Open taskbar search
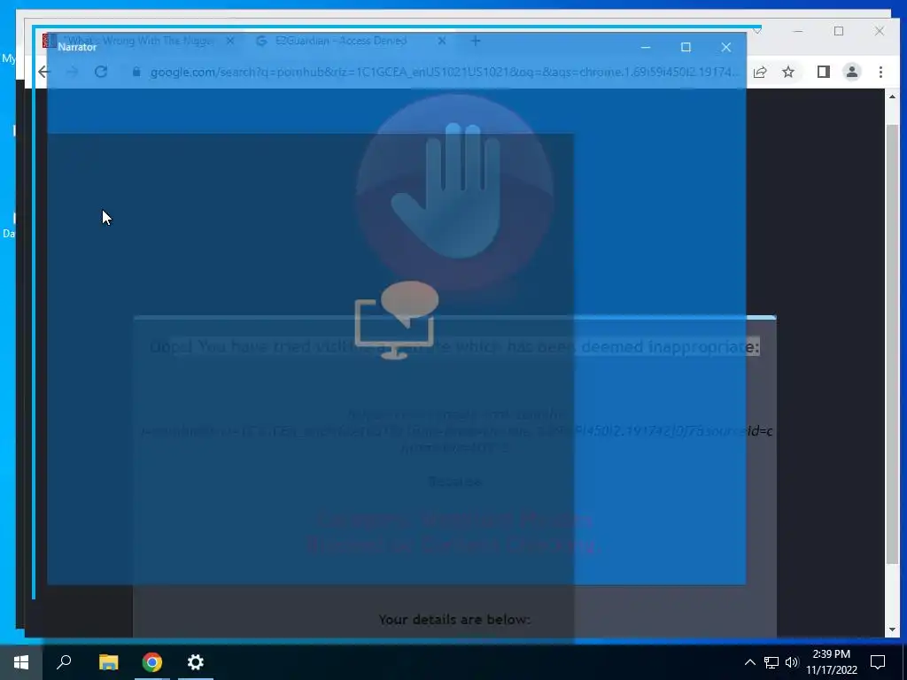 tap(64, 662)
